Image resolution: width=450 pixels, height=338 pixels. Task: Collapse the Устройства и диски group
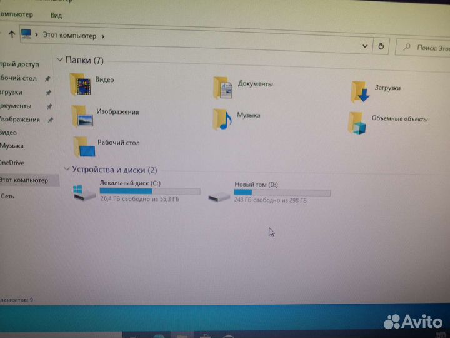[67, 170]
